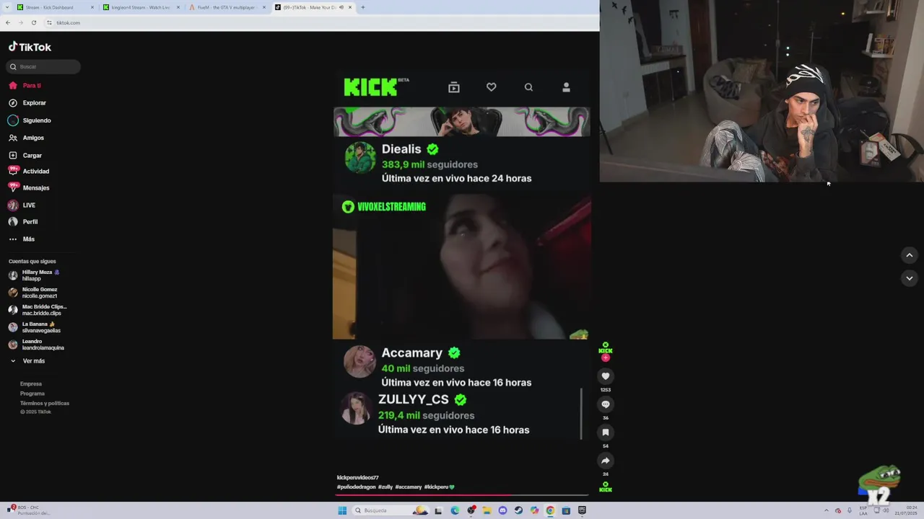
Task: Share the video with arrow icon
Action: coord(606,461)
